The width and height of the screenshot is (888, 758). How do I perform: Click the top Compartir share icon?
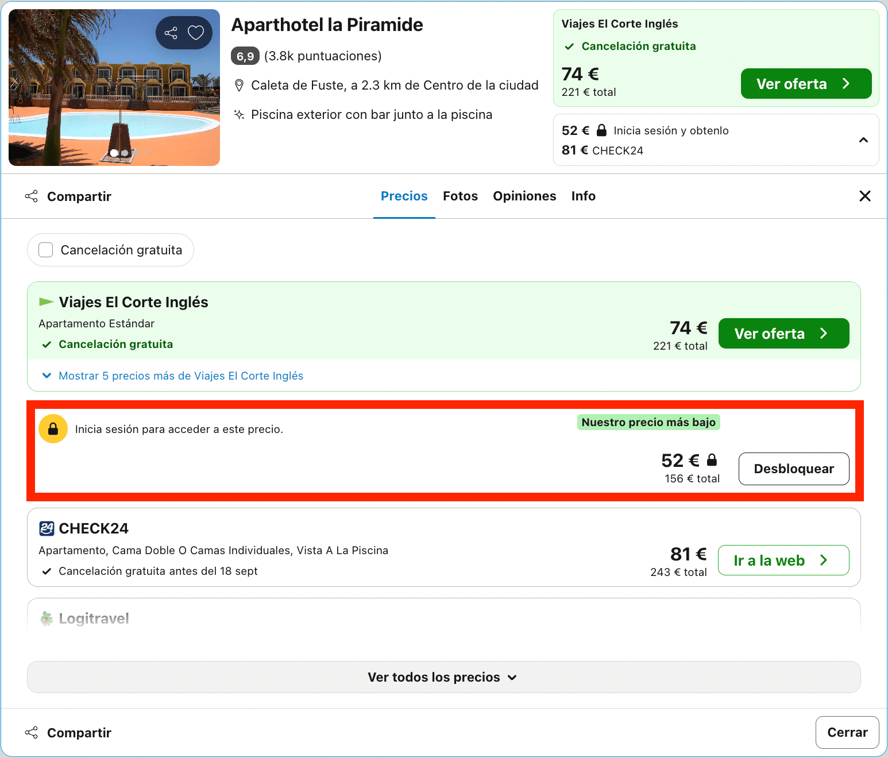(32, 196)
